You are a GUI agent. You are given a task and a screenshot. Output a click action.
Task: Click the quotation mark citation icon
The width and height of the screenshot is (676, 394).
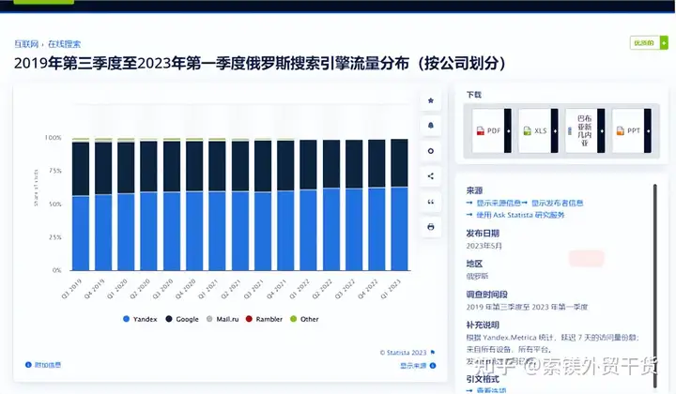coord(430,202)
